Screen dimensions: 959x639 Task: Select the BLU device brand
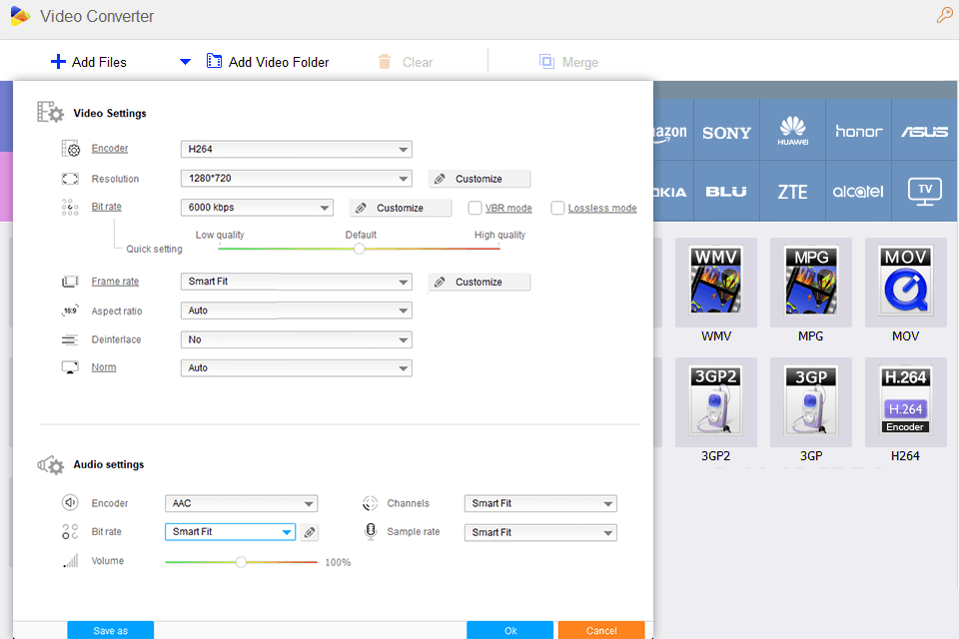(x=726, y=192)
